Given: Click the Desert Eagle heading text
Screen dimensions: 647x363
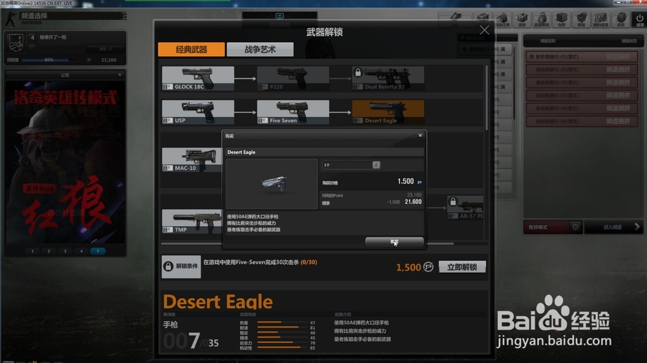Looking at the screenshot, I should point(218,302).
